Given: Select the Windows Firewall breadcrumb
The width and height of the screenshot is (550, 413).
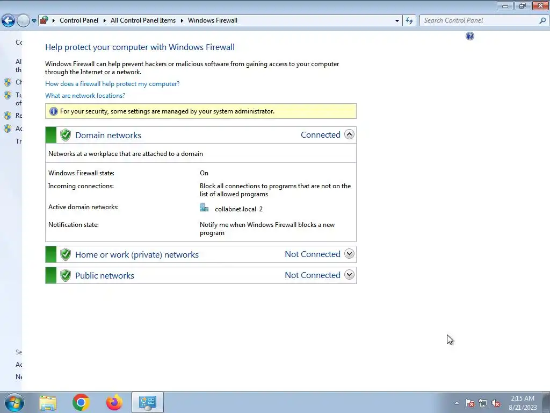Looking at the screenshot, I should tap(213, 20).
